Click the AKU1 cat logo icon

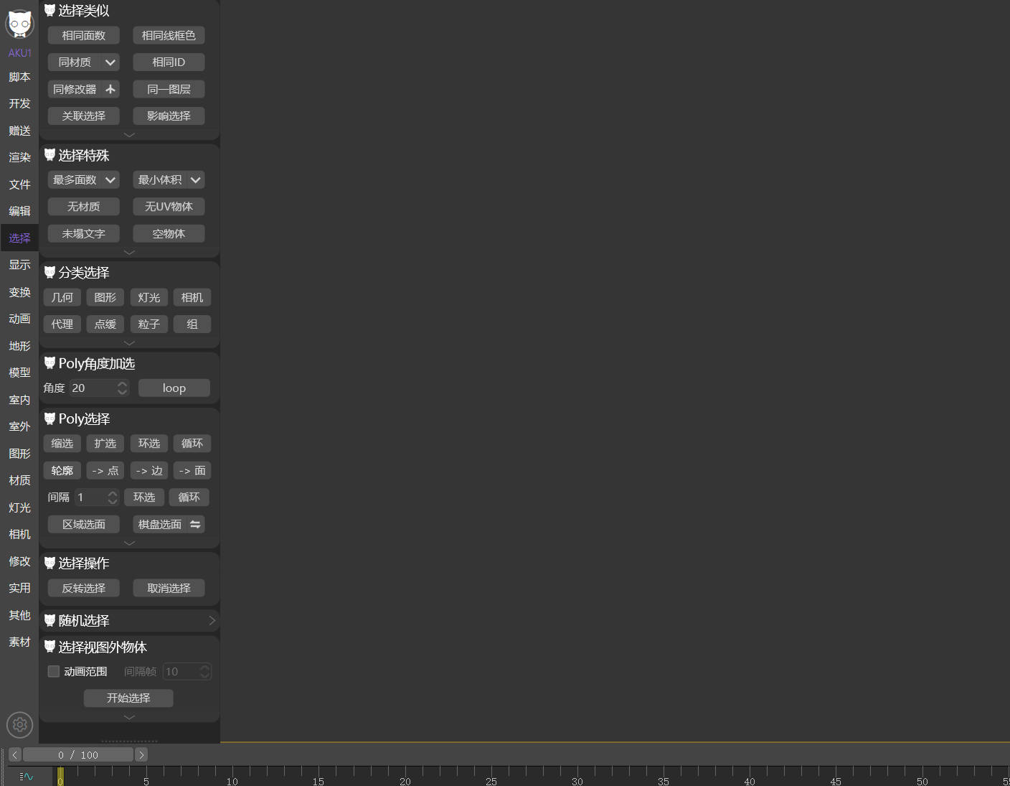pyautogui.click(x=19, y=25)
